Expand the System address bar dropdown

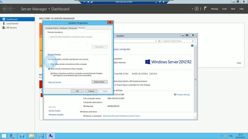[156, 41]
